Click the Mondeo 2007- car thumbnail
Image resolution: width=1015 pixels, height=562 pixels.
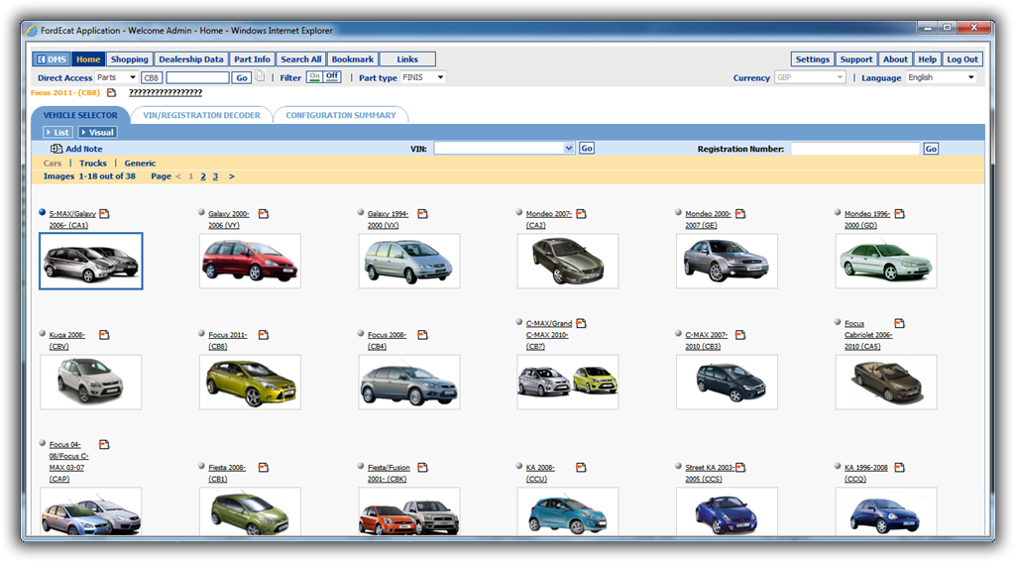pos(568,261)
